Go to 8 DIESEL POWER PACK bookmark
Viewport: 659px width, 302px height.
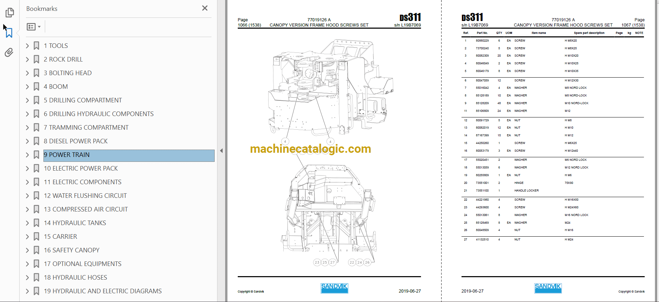tap(76, 141)
